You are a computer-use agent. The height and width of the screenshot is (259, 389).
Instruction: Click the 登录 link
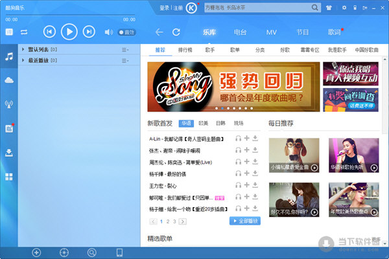(164, 8)
